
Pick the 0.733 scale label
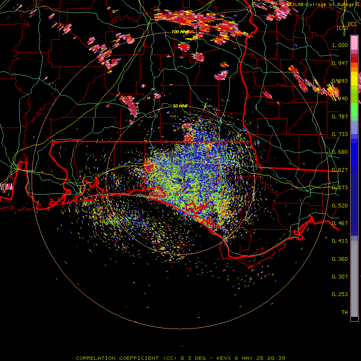(x=340, y=134)
